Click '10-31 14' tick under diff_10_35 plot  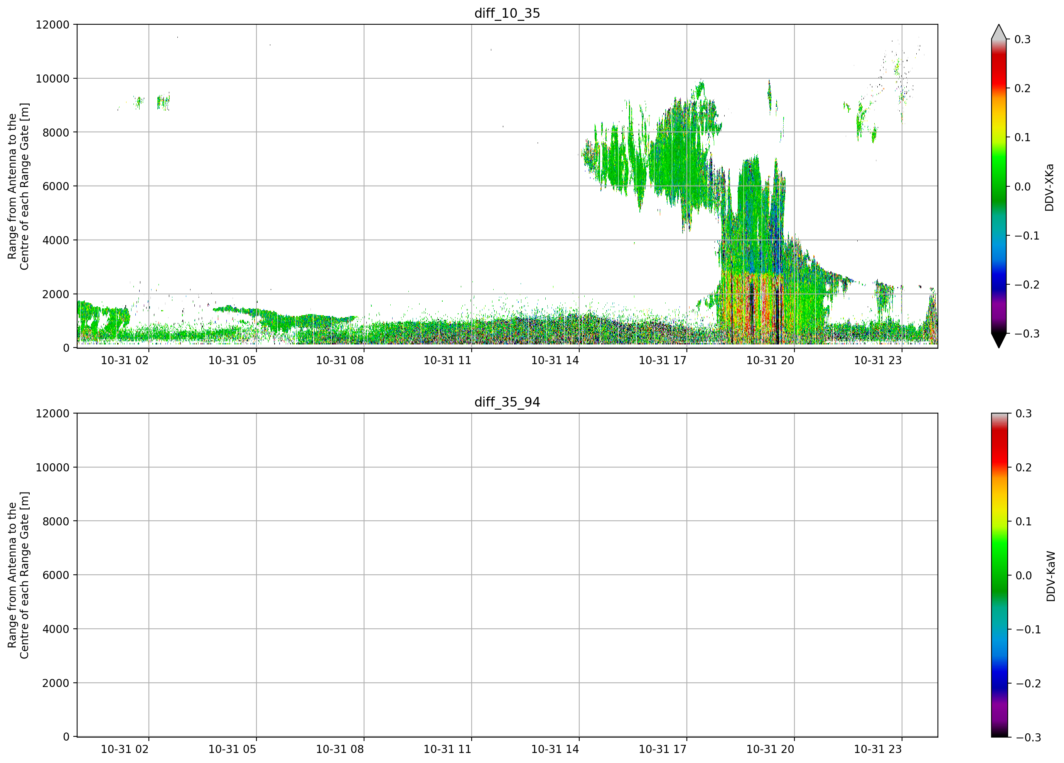tap(555, 360)
